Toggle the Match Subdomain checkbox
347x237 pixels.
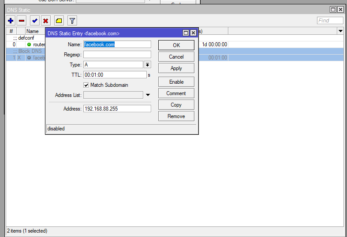86,85
